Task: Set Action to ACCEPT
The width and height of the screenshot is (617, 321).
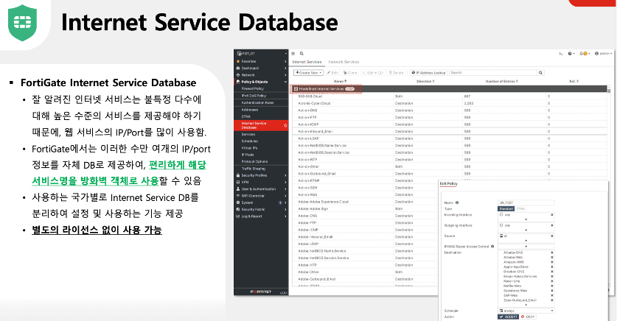Action: tap(509, 317)
